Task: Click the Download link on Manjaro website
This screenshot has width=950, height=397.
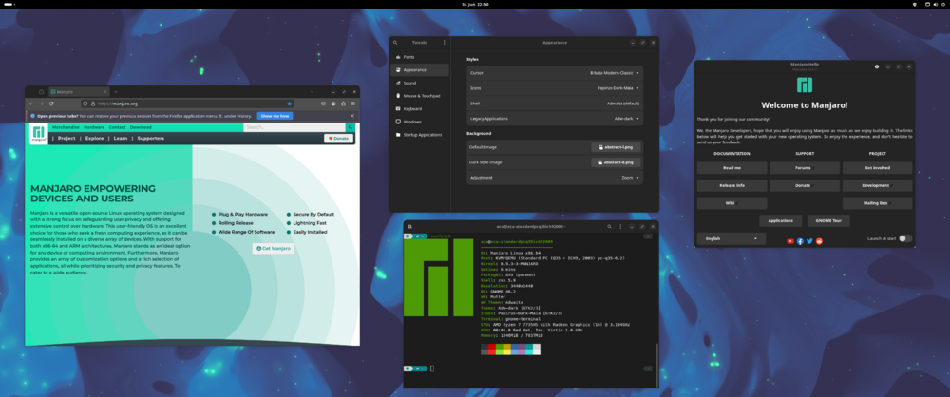Action: pos(141,127)
